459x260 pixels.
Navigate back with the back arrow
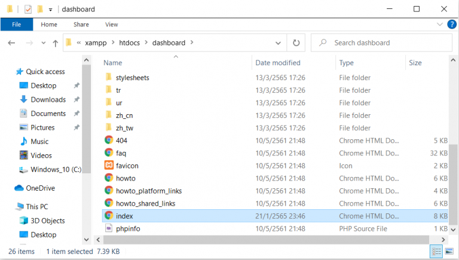pyautogui.click(x=11, y=43)
